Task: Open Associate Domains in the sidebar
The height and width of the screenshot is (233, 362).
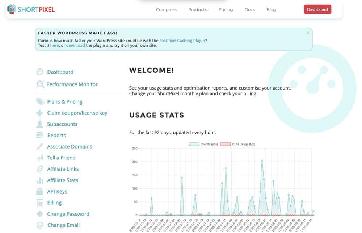Action: click(x=70, y=147)
